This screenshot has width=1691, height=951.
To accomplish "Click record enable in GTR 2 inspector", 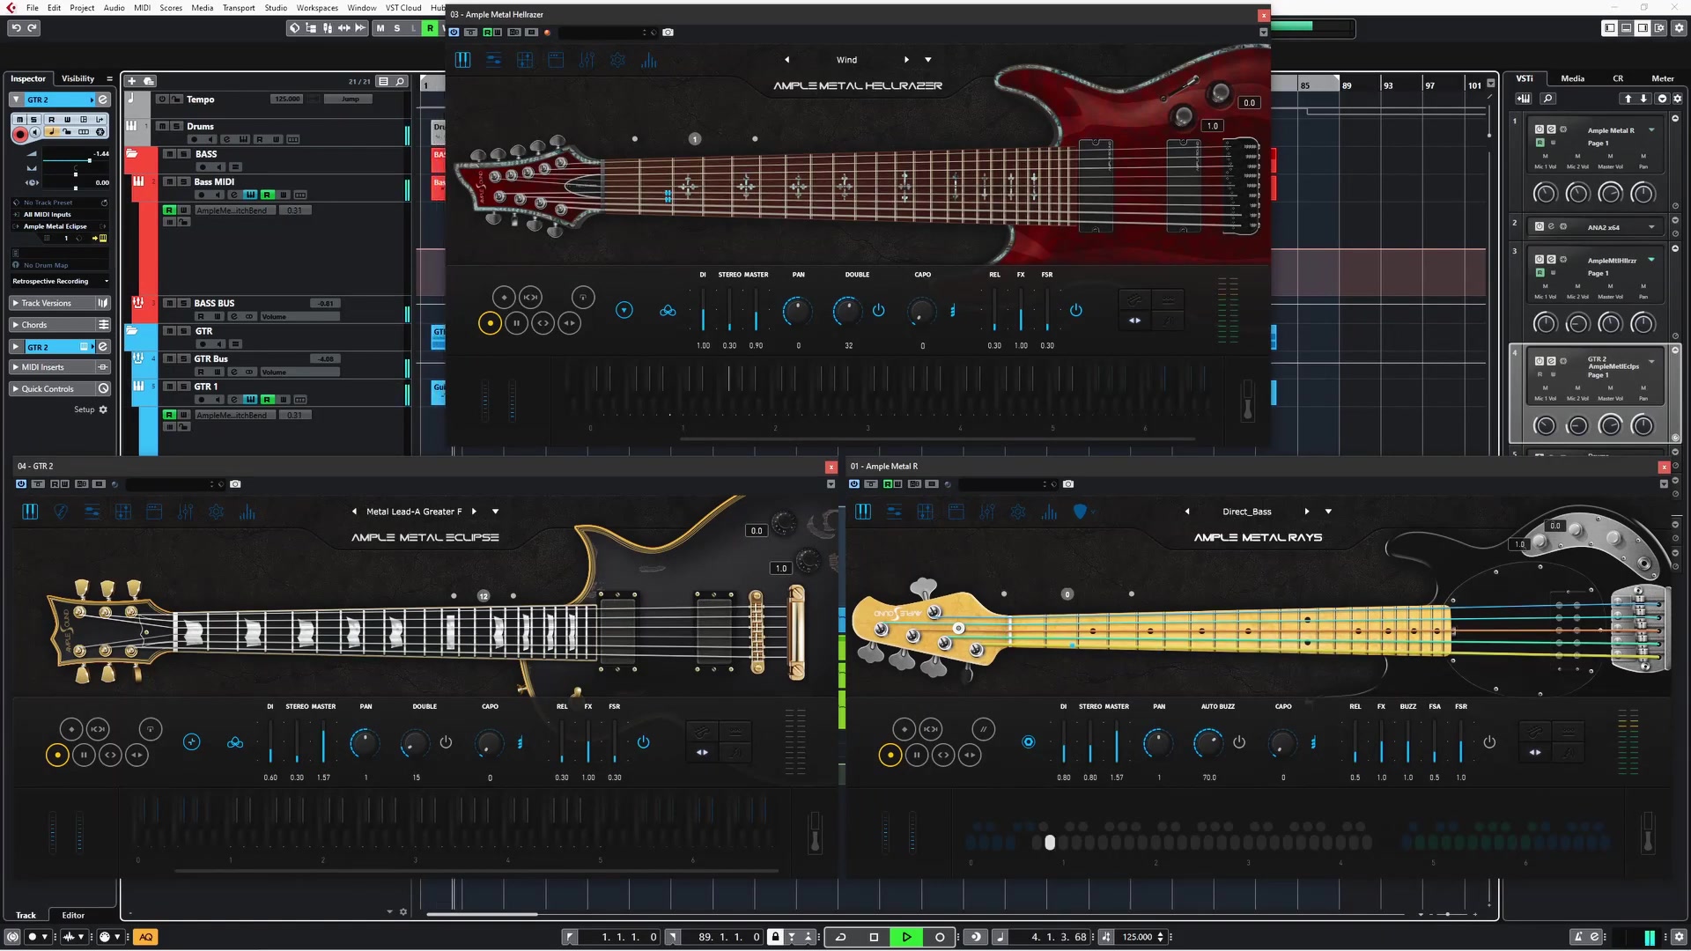I will [19, 133].
